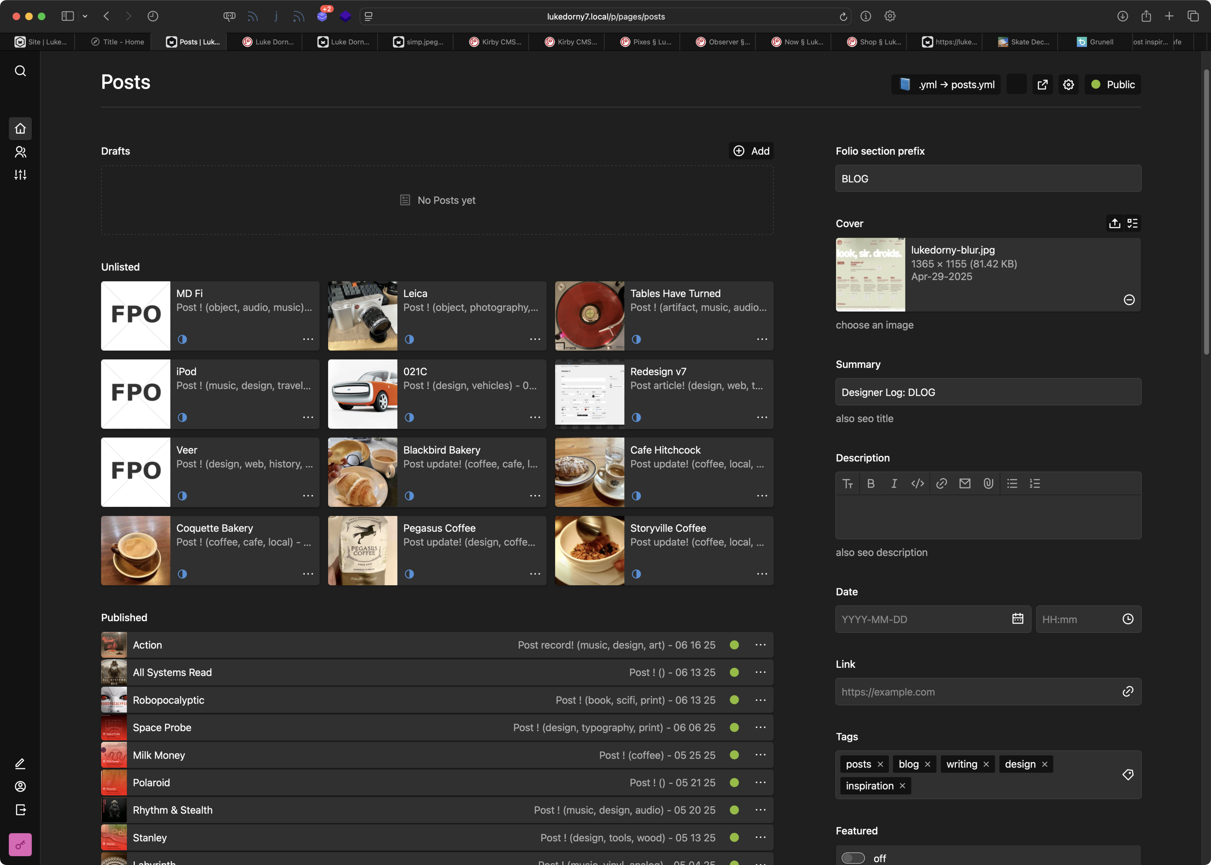The height and width of the screenshot is (865, 1211).
Task: Click the .yml → posts.yml button
Action: click(946, 85)
